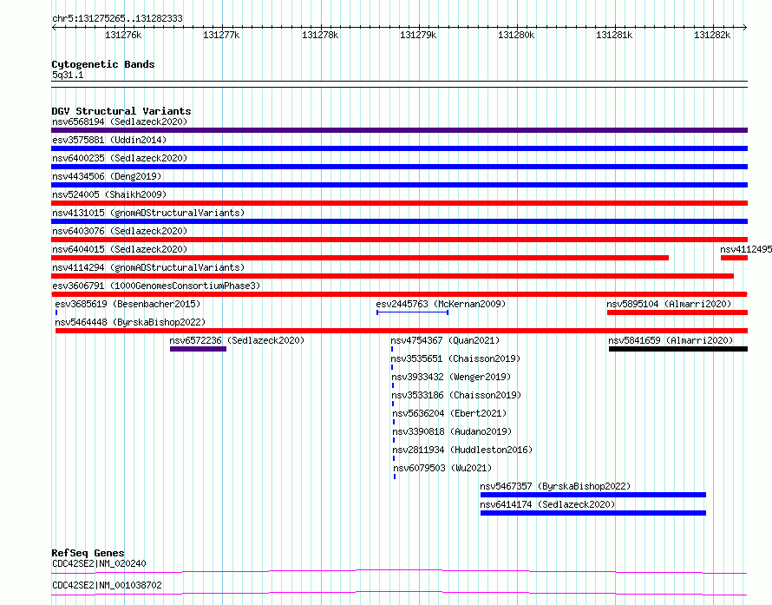Click the blue nsv4434506 variant bar
The width and height of the screenshot is (772, 605).
[399, 185]
